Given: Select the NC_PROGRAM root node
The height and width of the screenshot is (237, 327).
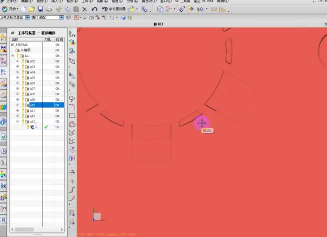Looking at the screenshot, I should 19,44.
